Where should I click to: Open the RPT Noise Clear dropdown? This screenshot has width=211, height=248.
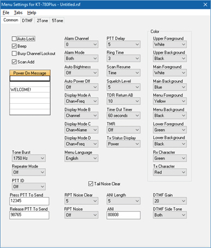click(81, 201)
